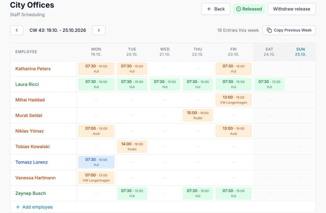Open Laura Ricci employee name

coord(27,84)
